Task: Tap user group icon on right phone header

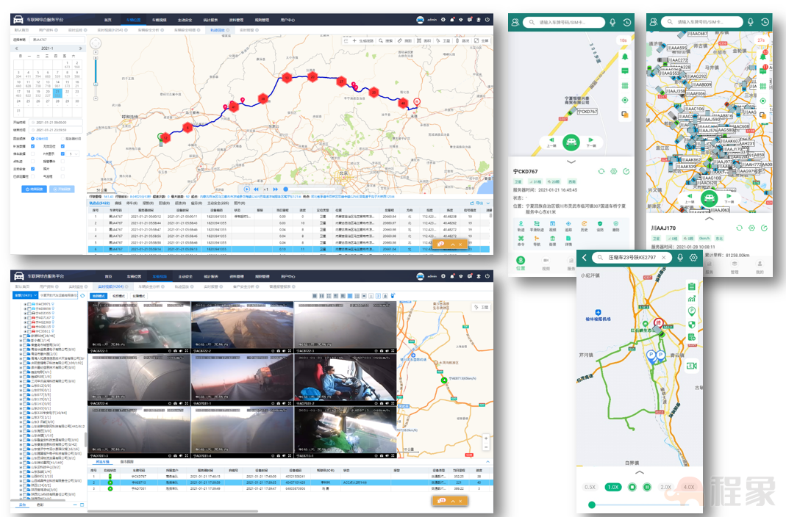Action: pos(653,22)
